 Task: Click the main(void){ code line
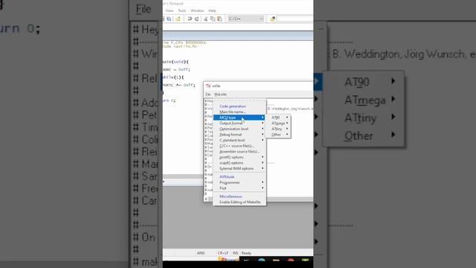pyautogui.click(x=176, y=62)
